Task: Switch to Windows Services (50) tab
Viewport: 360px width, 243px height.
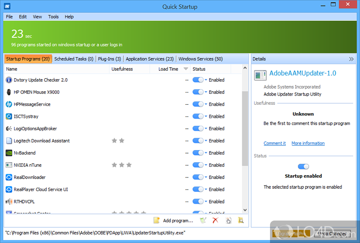Action: [x=200, y=59]
